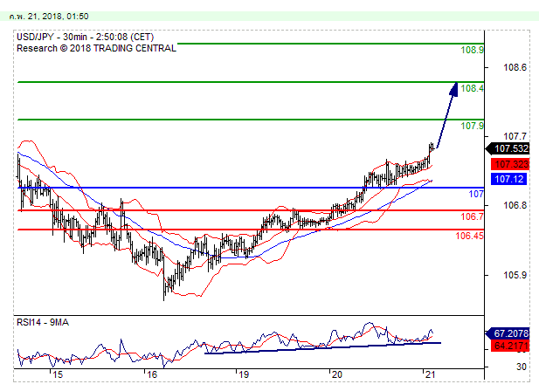This screenshot has width=539, height=391.
Task: Click the green 108.4 resistance label
Action: click(472, 88)
